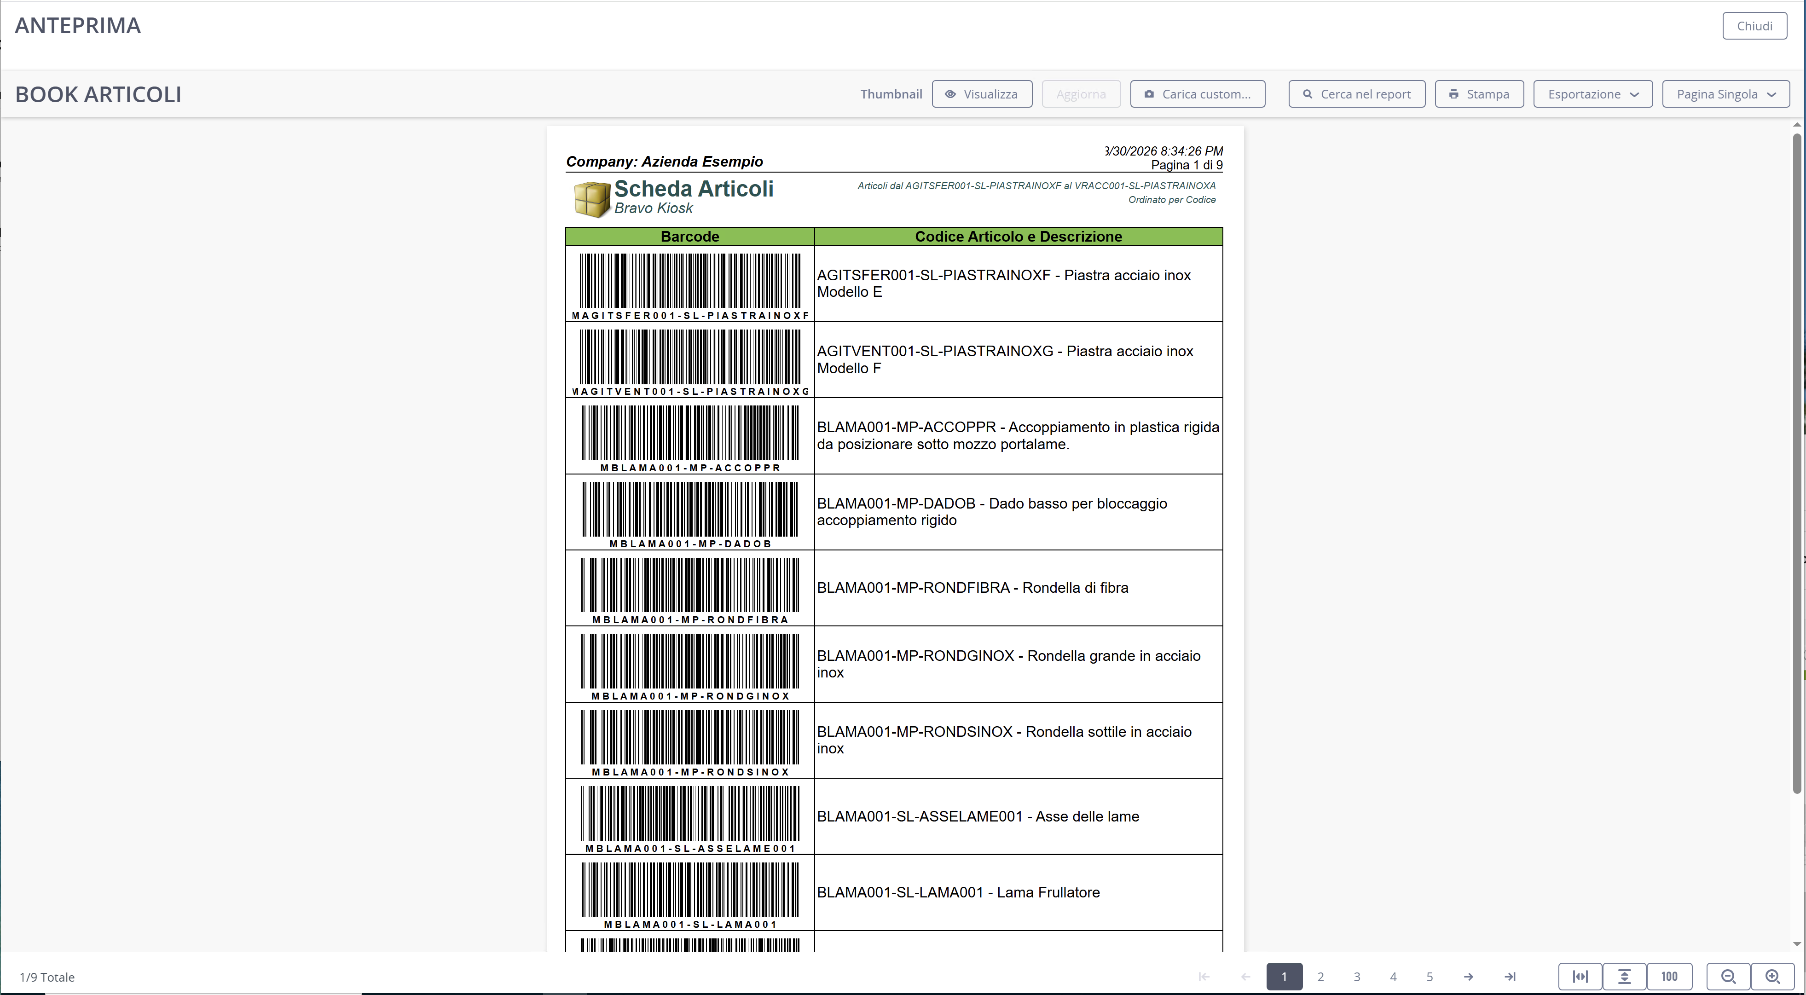Viewport: 1806px width, 995px height.
Task: Select current page 1 in pager
Action: [x=1285, y=976]
